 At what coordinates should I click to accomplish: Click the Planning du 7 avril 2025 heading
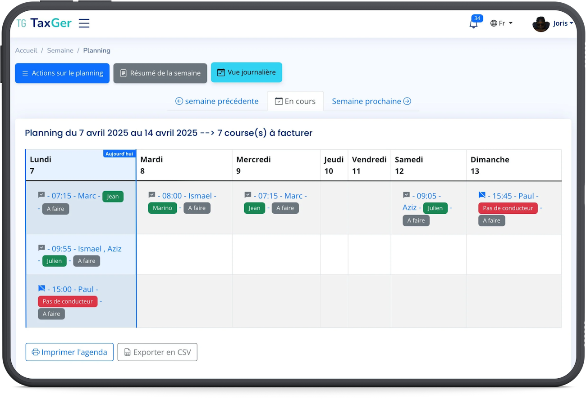click(x=169, y=133)
